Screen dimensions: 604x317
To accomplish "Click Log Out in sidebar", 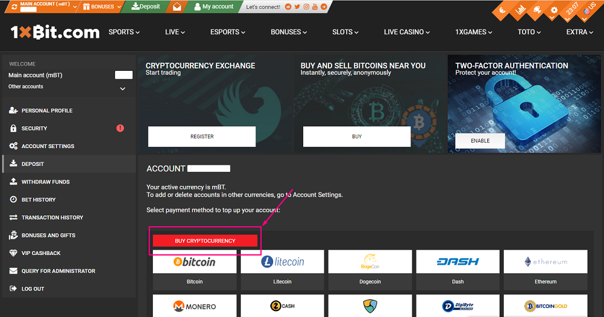I will pyautogui.click(x=33, y=289).
